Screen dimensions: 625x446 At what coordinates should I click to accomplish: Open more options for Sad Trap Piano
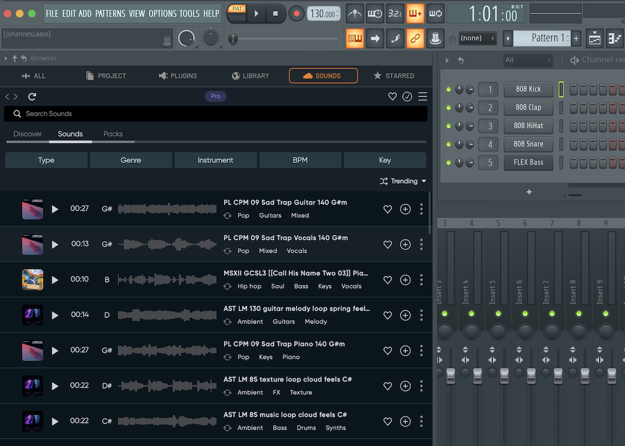tap(421, 351)
